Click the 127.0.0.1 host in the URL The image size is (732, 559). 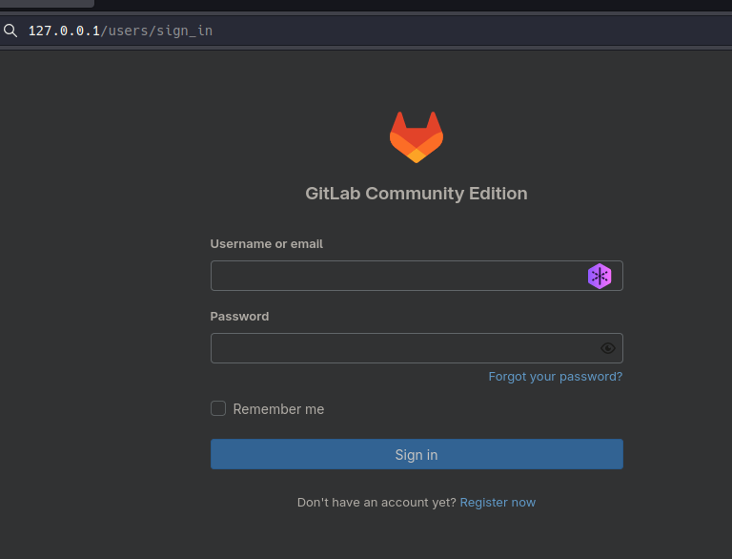[x=64, y=31]
